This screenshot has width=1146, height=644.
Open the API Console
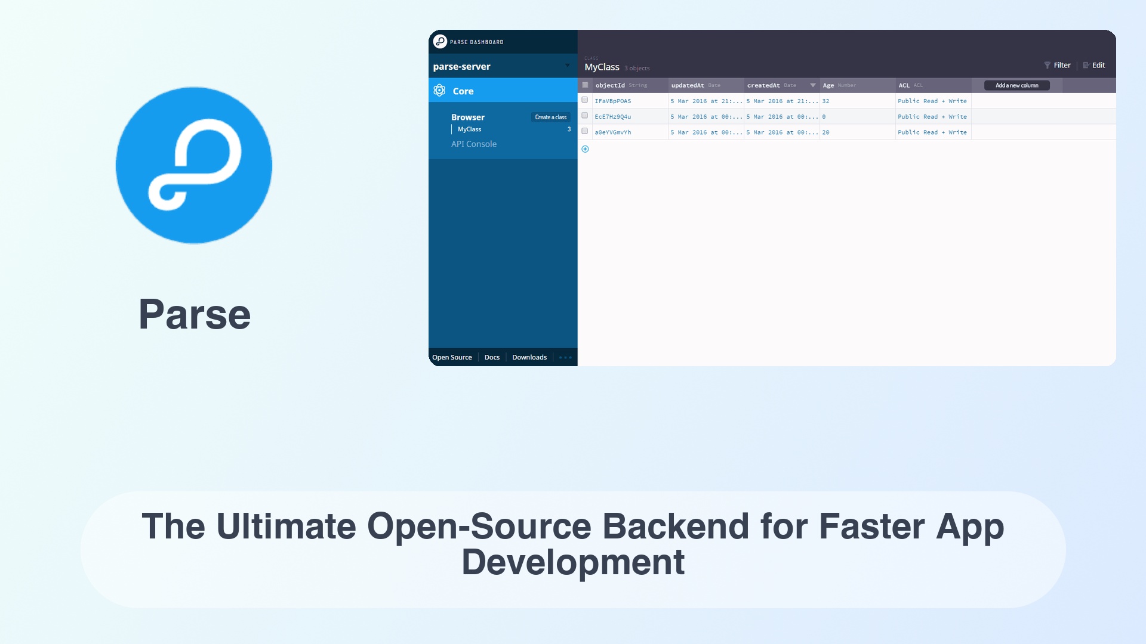[x=474, y=144]
